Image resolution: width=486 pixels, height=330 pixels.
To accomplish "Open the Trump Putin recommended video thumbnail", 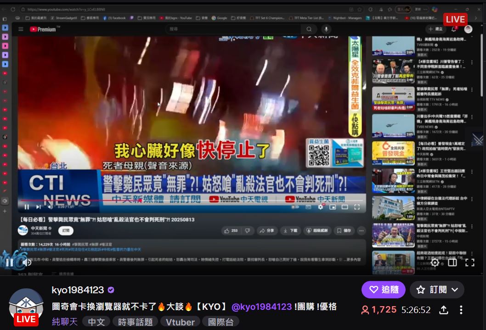I will [393, 72].
